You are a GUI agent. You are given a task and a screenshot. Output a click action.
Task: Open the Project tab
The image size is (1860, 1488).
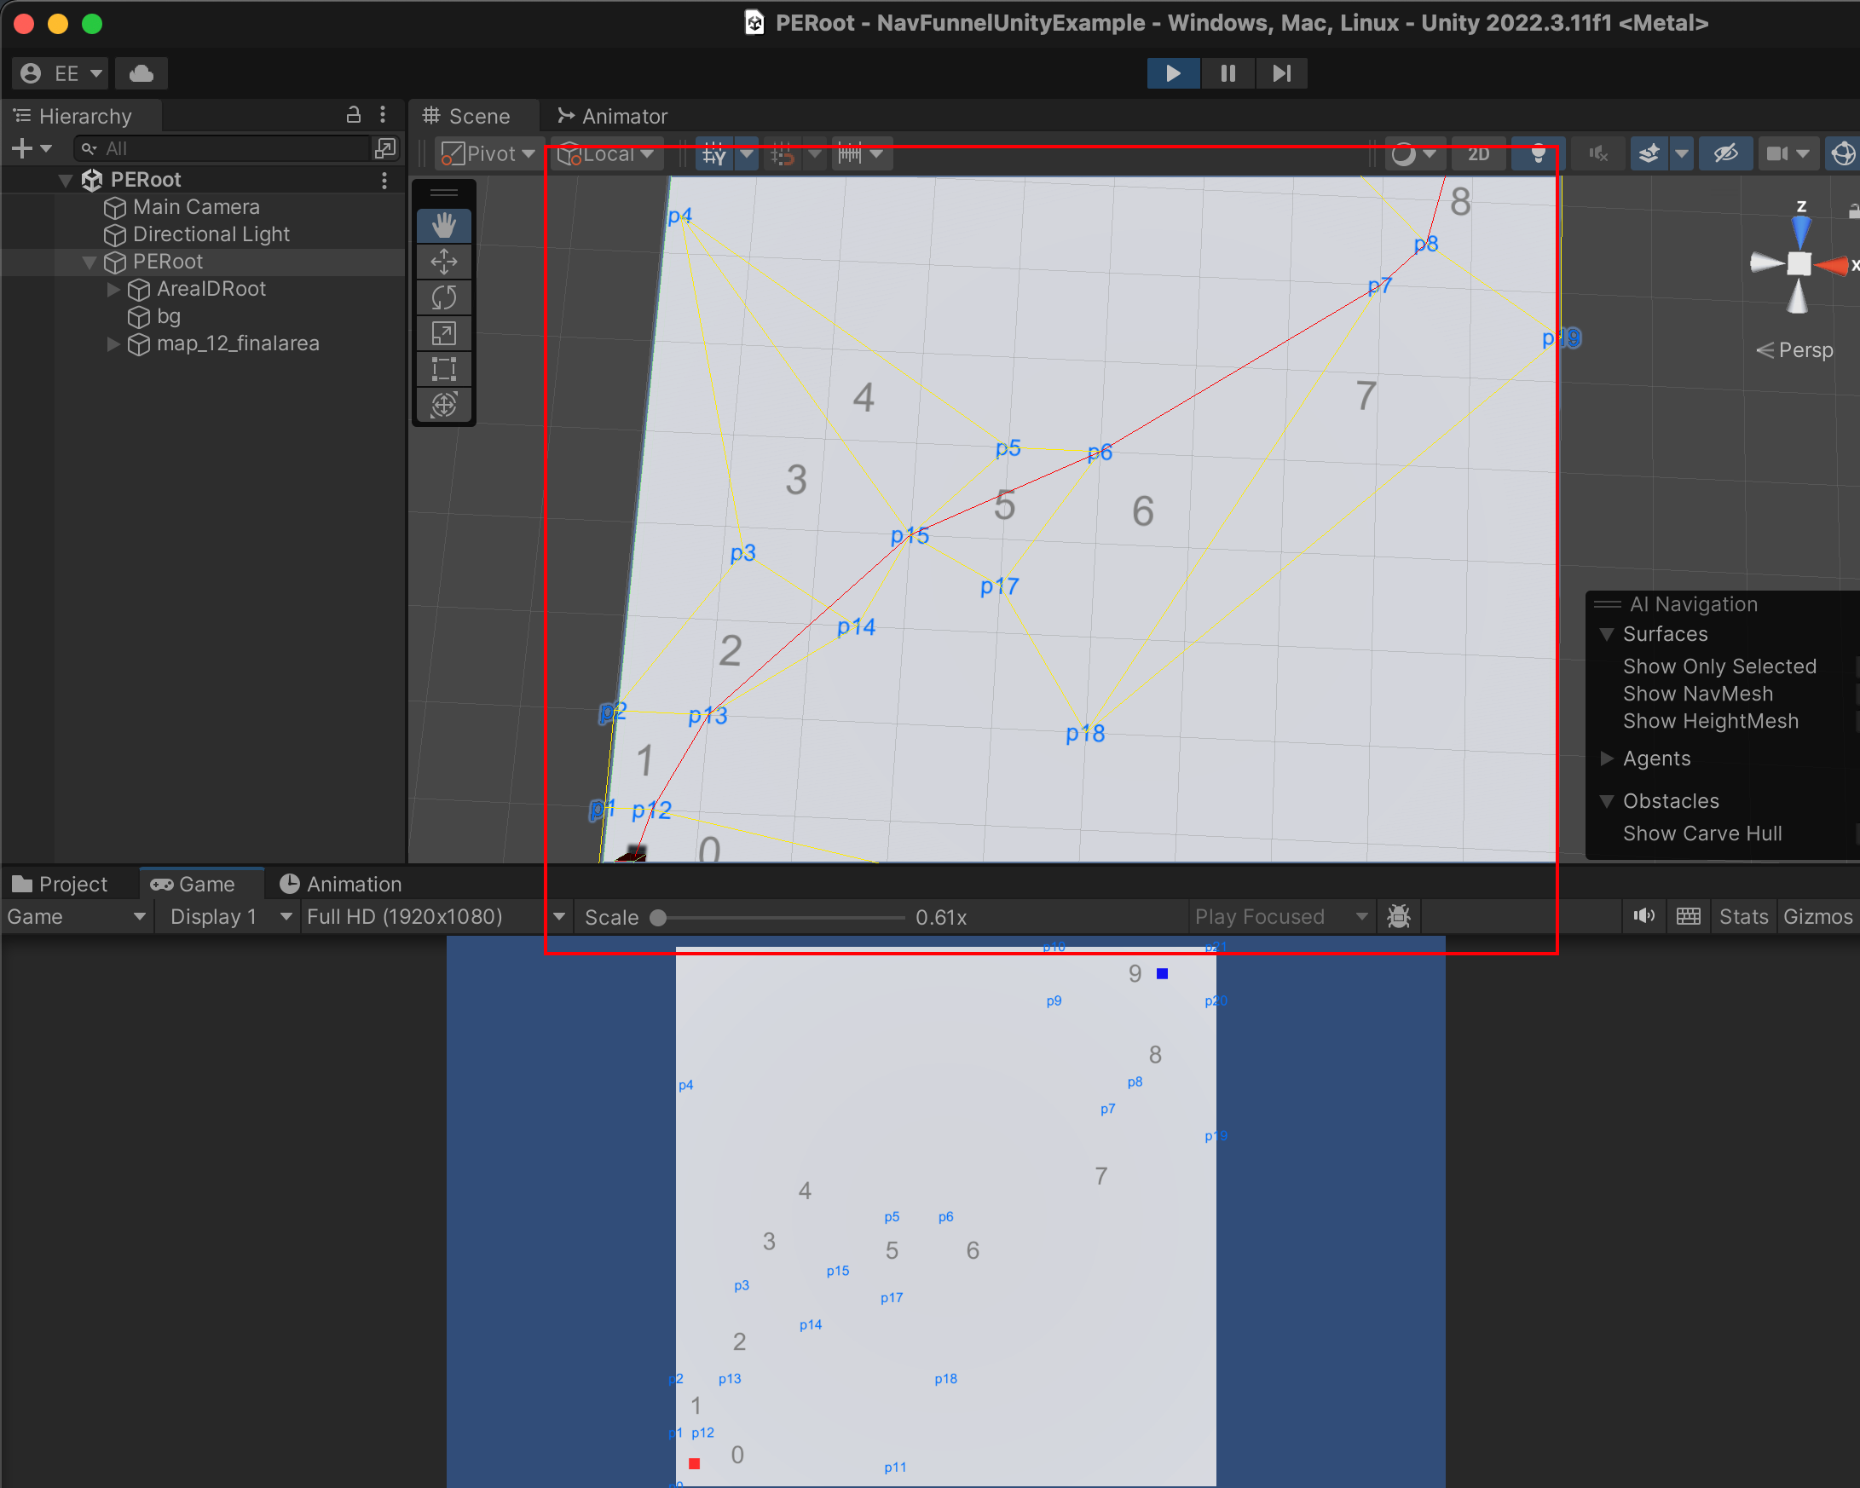pos(60,884)
